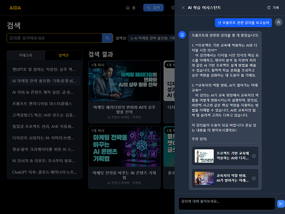The image size is (285, 214).
Task: Click user message 난 프롬프트 관련 강의를 보고싶어
Action: [x=243, y=22]
